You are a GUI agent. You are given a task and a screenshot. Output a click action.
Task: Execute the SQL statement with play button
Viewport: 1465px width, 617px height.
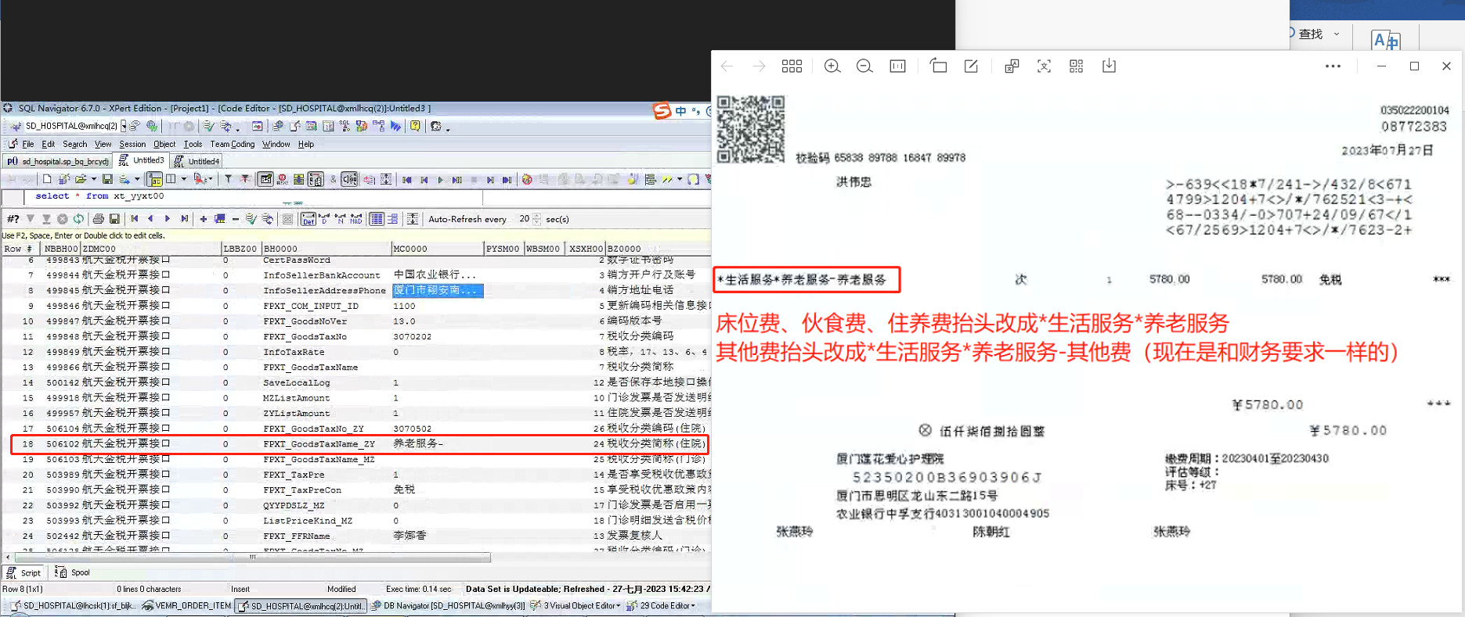click(441, 180)
